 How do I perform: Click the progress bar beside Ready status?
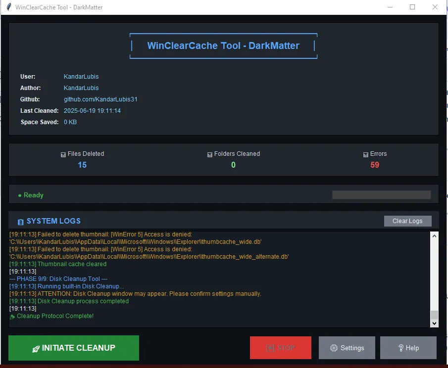[x=381, y=195]
